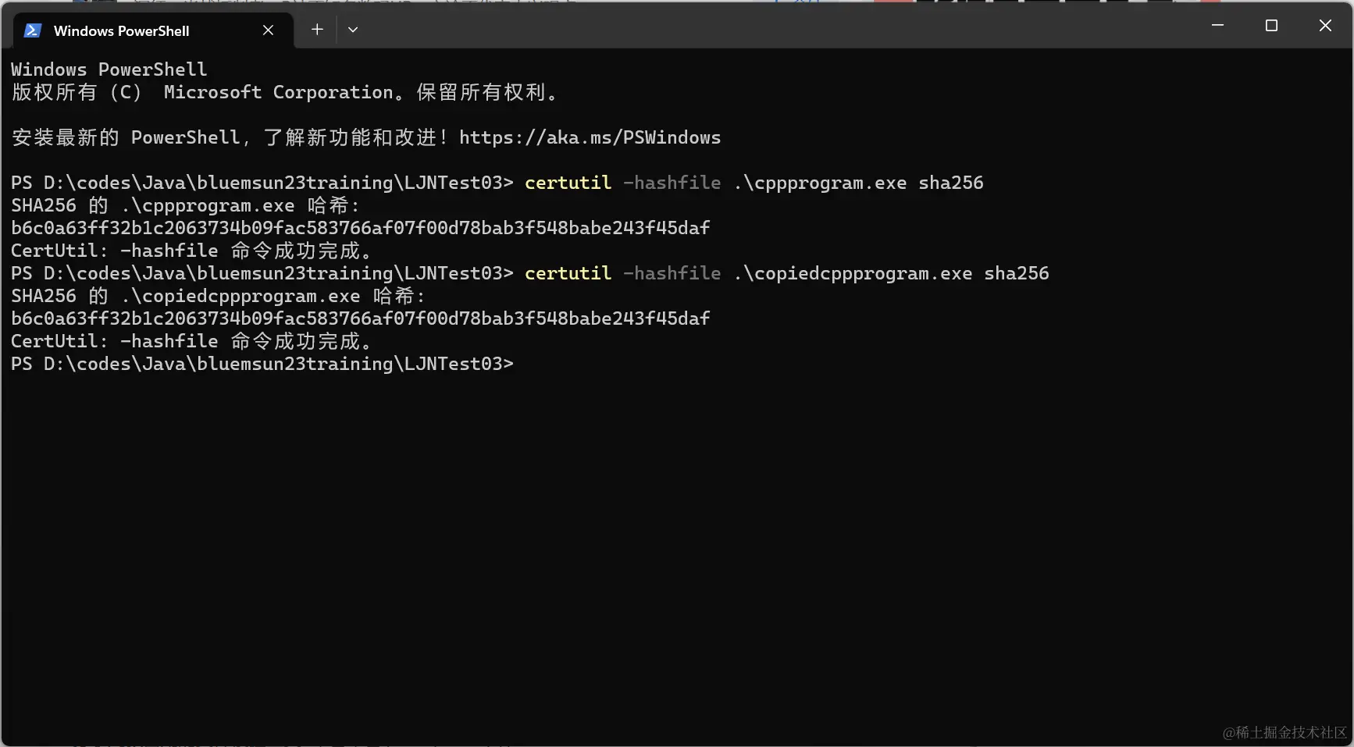Click the first certutil command text
The height and width of the screenshot is (747, 1354).
click(568, 183)
